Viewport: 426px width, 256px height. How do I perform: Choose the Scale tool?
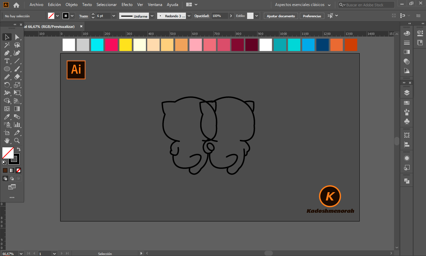17,85
